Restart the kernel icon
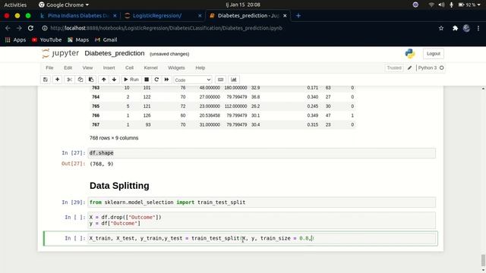The height and width of the screenshot is (273, 486). click(x=156, y=80)
